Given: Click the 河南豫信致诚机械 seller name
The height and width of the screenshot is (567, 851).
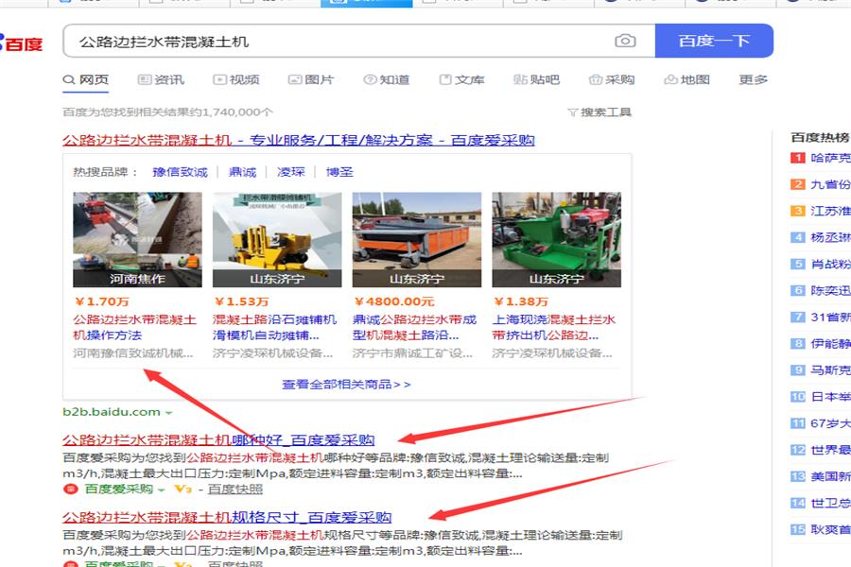Looking at the screenshot, I should (133, 353).
